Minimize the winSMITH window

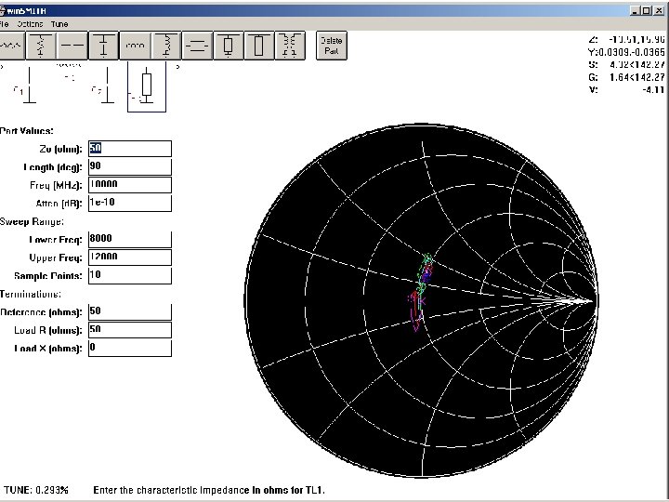click(636, 11)
